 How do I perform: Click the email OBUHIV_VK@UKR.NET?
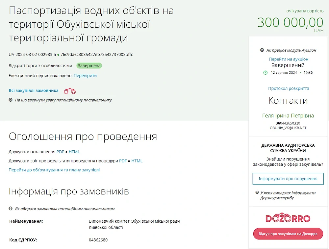tap(288, 128)
